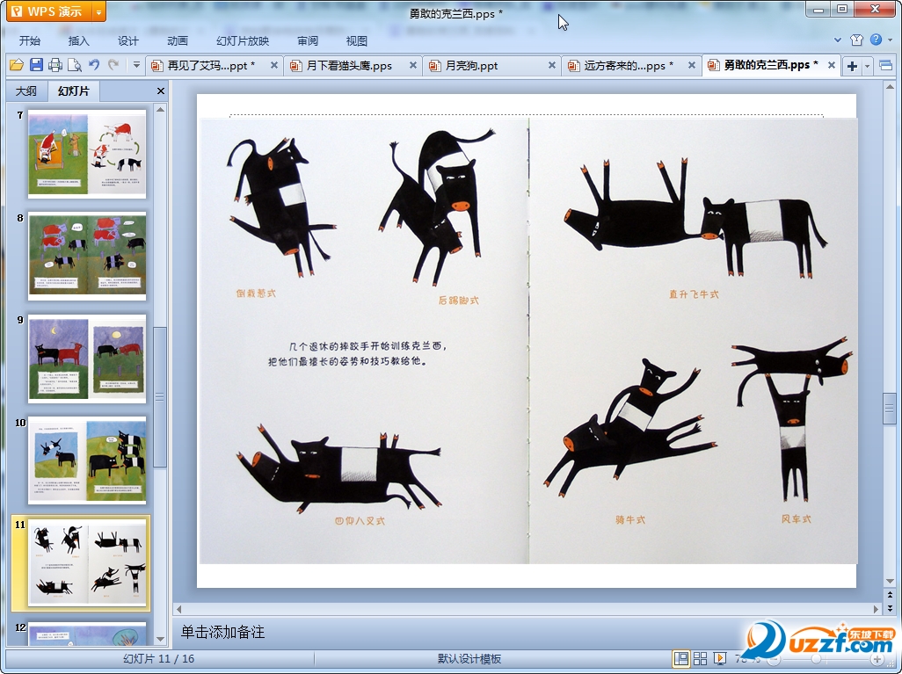Open the skin/shirt icon in title area
This screenshot has width=902, height=674.
point(856,40)
